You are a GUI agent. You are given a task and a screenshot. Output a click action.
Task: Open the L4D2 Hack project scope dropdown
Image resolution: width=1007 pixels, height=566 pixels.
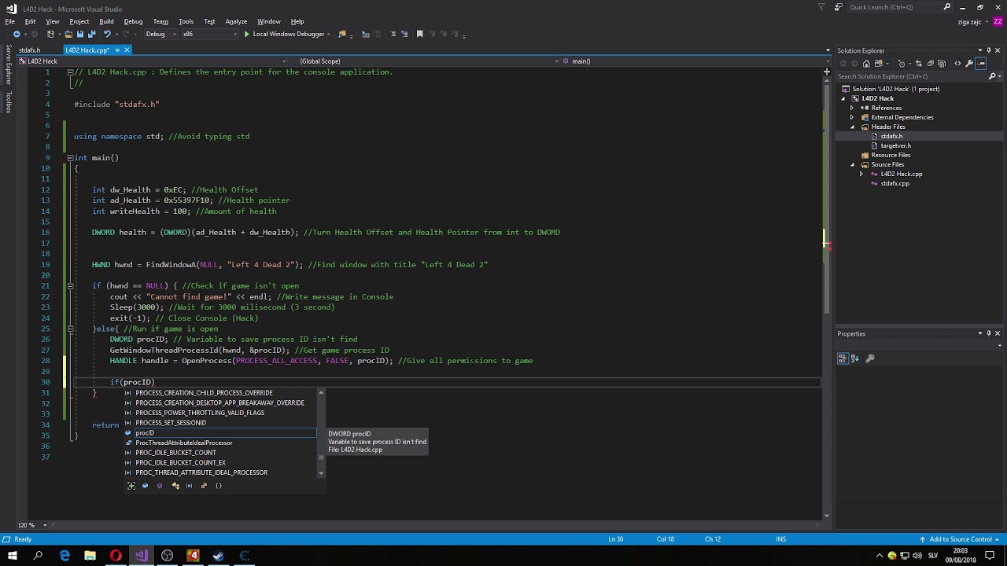pos(154,61)
